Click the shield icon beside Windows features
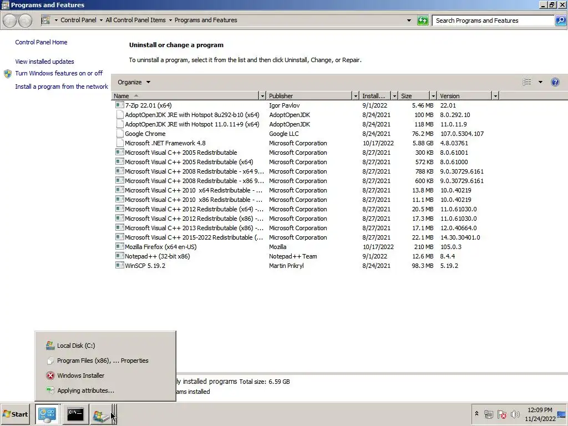The width and height of the screenshot is (568, 426). 8,74
